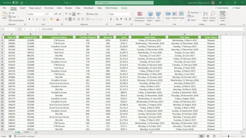Align cell text to the left
Image resolution: width=246 pixels, height=138 pixels.
pyautogui.click(x=66, y=19)
